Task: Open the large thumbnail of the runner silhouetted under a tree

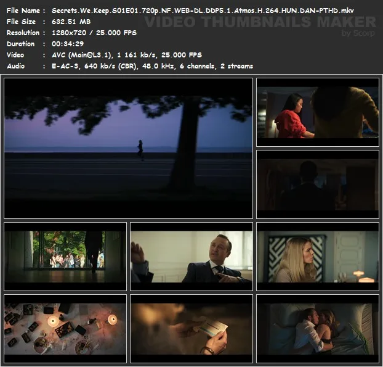Action: 128,148
